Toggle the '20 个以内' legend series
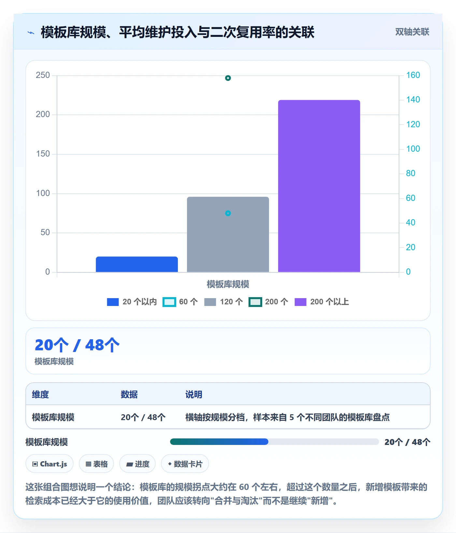 (x=132, y=302)
